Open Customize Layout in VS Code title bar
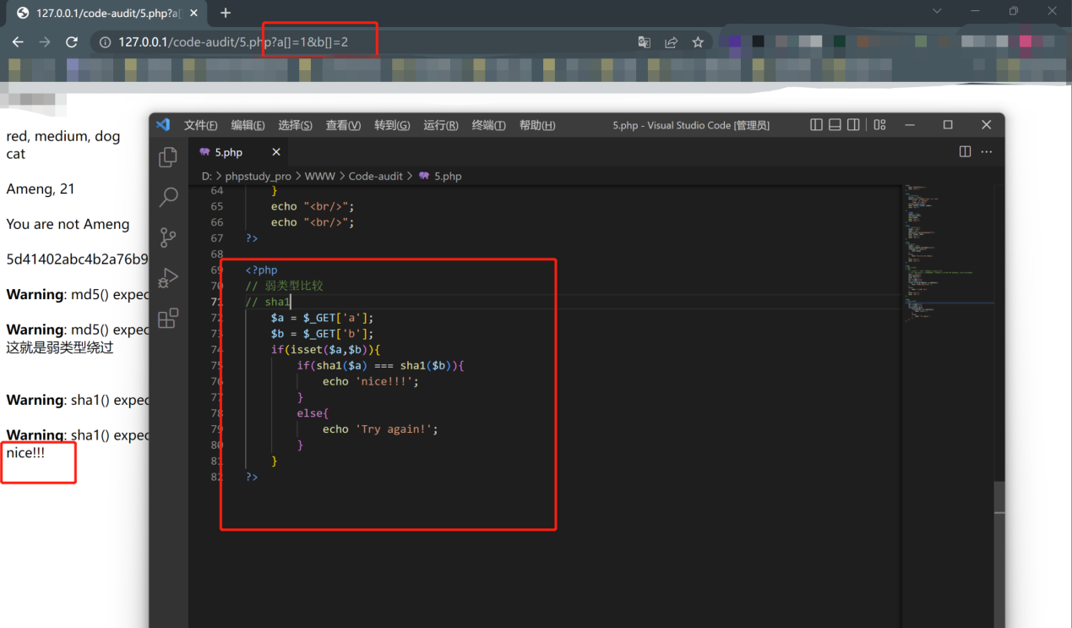The width and height of the screenshot is (1072, 628). click(x=879, y=125)
